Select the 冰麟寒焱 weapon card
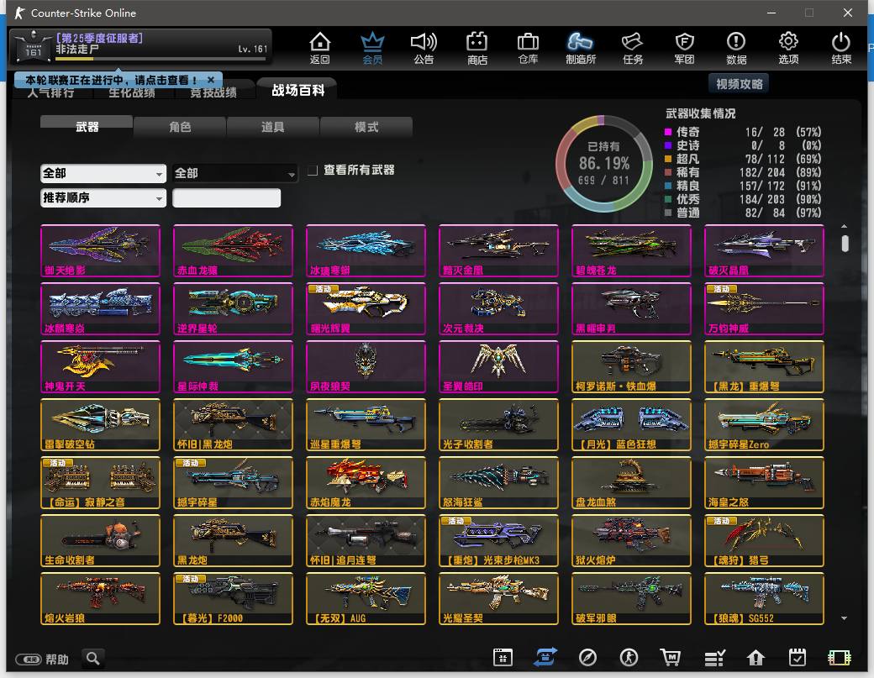The width and height of the screenshot is (874, 678). click(100, 308)
